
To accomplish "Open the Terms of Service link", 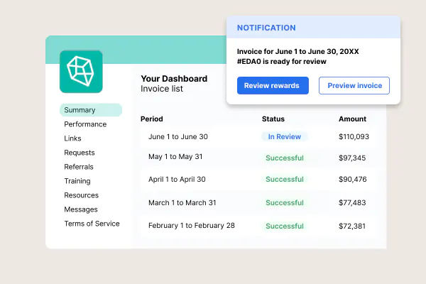I will [x=92, y=224].
